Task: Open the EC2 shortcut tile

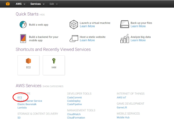Action: 28,65
